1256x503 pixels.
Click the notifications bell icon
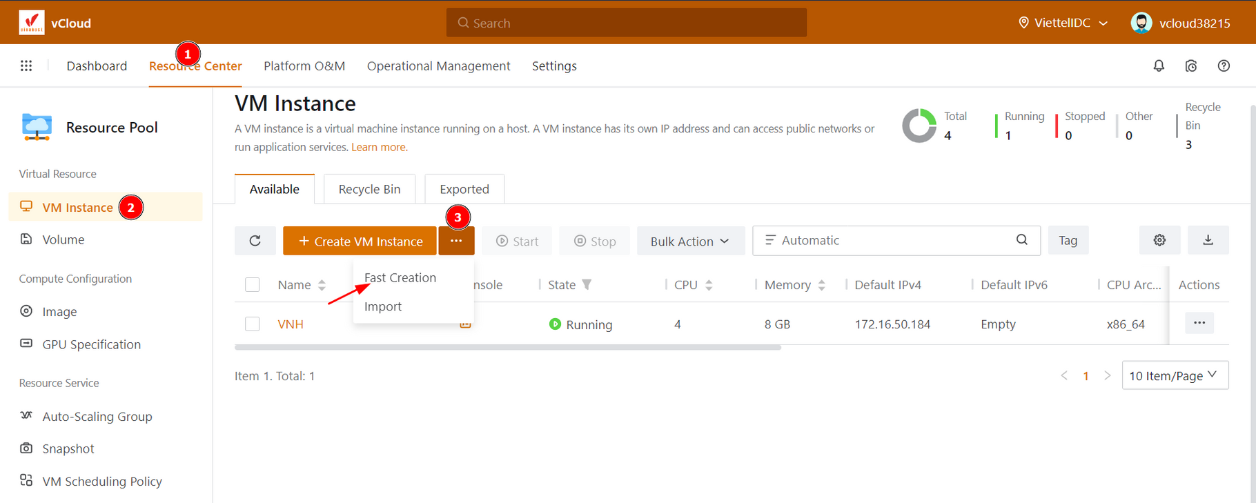coord(1159,66)
